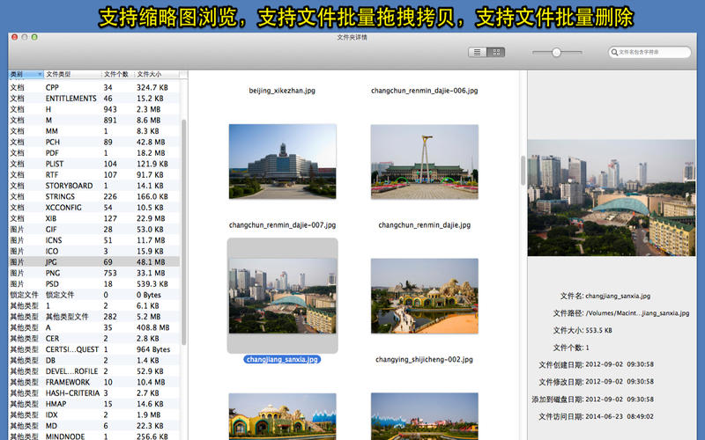The width and height of the screenshot is (705, 440).
Task: Click the changjiang_sanxia.jpg filename label
Action: (282, 359)
